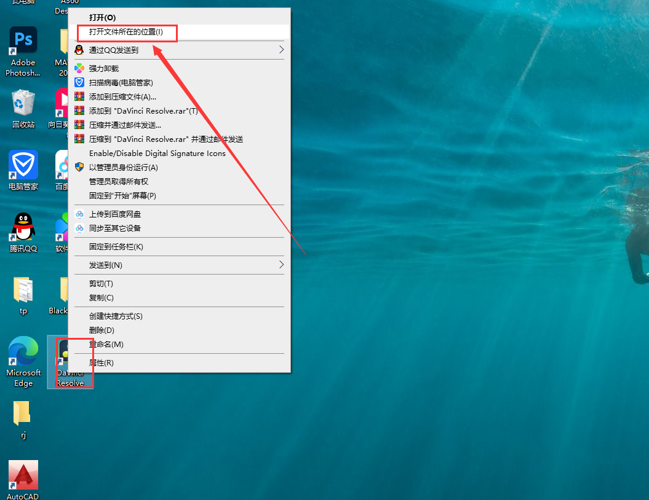Choose 打开(O) from the context menu
The width and height of the screenshot is (649, 500).
tap(179, 17)
